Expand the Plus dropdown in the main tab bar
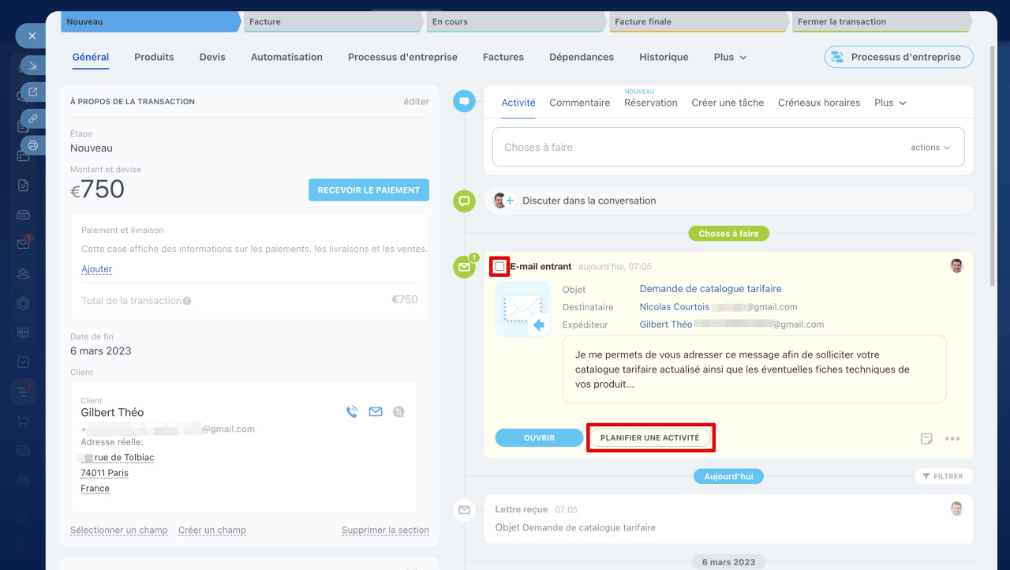Viewport: 1010px width, 570px height. tap(730, 57)
